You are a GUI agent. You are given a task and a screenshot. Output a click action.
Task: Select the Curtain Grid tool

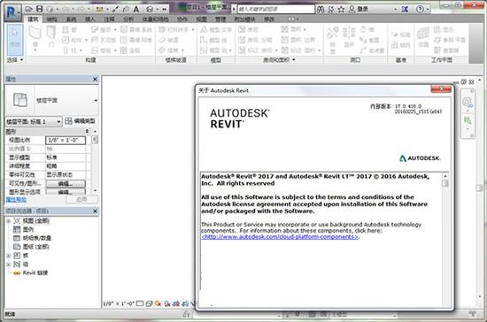[x=136, y=40]
